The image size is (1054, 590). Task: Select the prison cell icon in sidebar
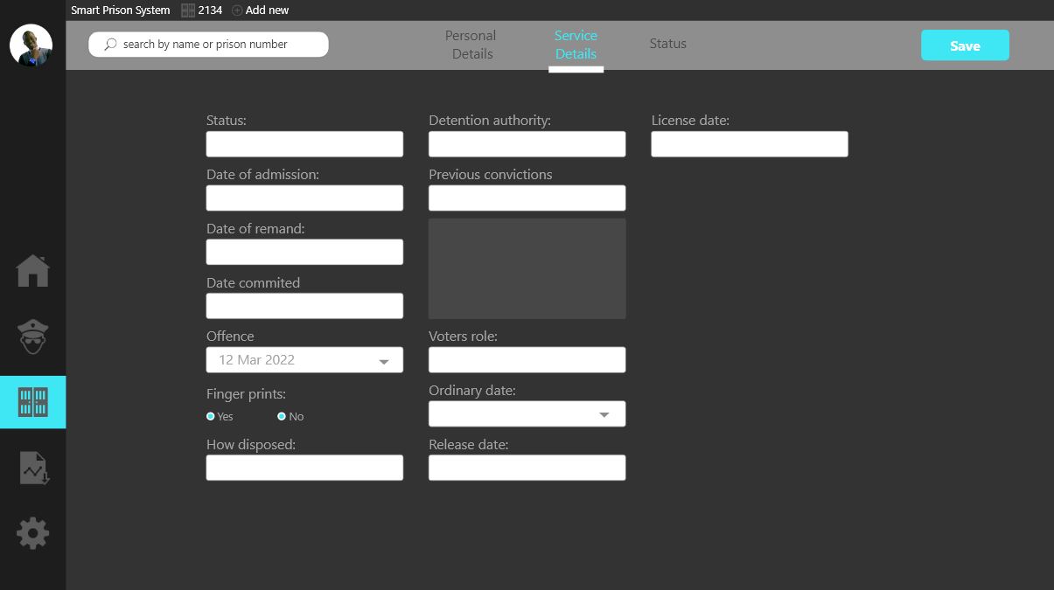point(32,402)
